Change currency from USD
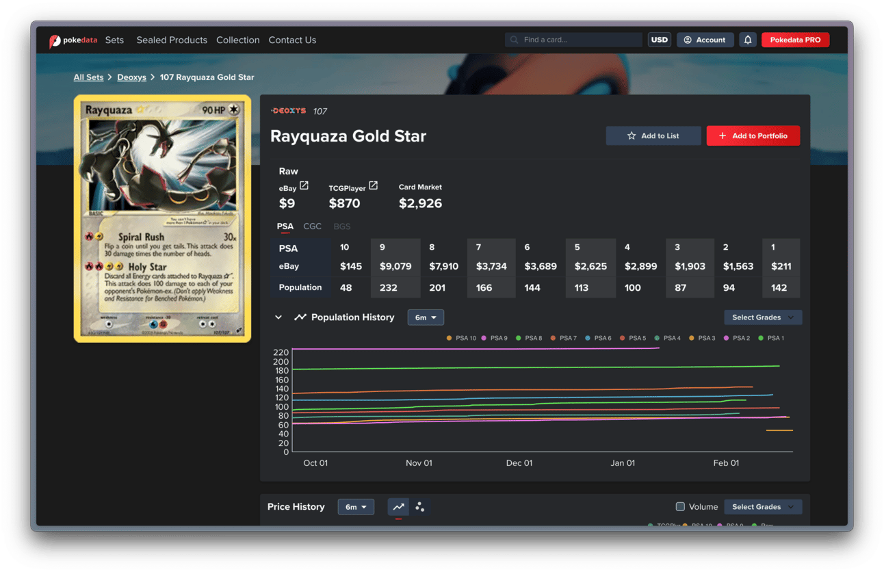The width and height of the screenshot is (884, 572). (x=660, y=40)
